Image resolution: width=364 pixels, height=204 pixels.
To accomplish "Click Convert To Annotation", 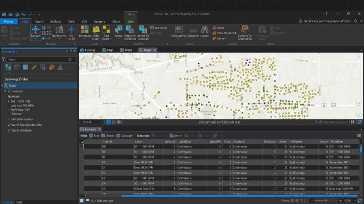I will click(x=245, y=32).
